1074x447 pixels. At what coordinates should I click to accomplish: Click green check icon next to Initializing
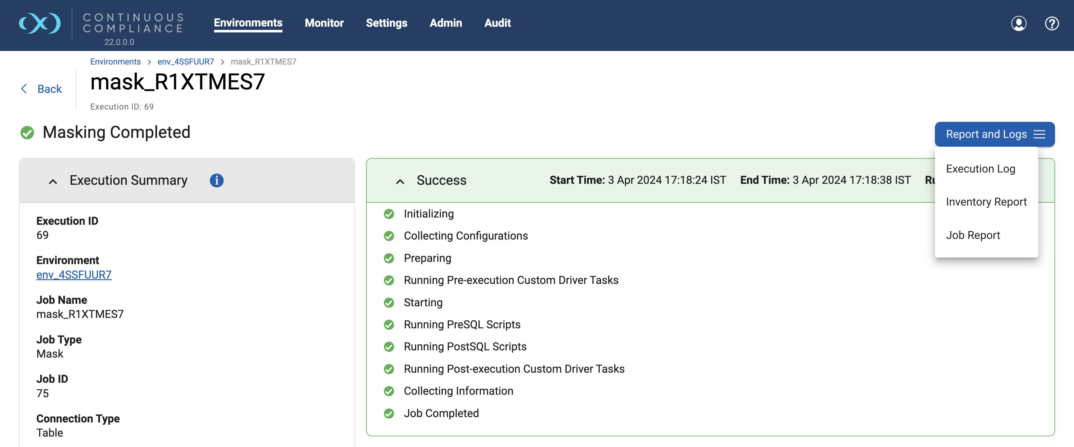click(x=388, y=214)
